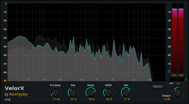Select the Mix value 71 %
Image resolution: width=189 pixels, height=104 pixels.
tap(127, 99)
